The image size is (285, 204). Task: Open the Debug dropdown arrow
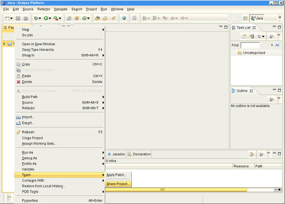pos(40,19)
